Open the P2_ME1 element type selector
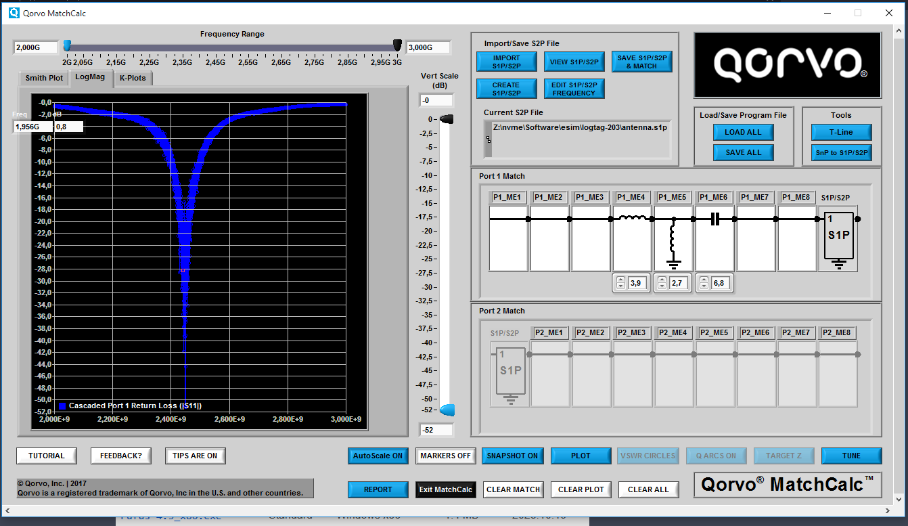Viewport: 908px width, 526px height. tap(549, 332)
